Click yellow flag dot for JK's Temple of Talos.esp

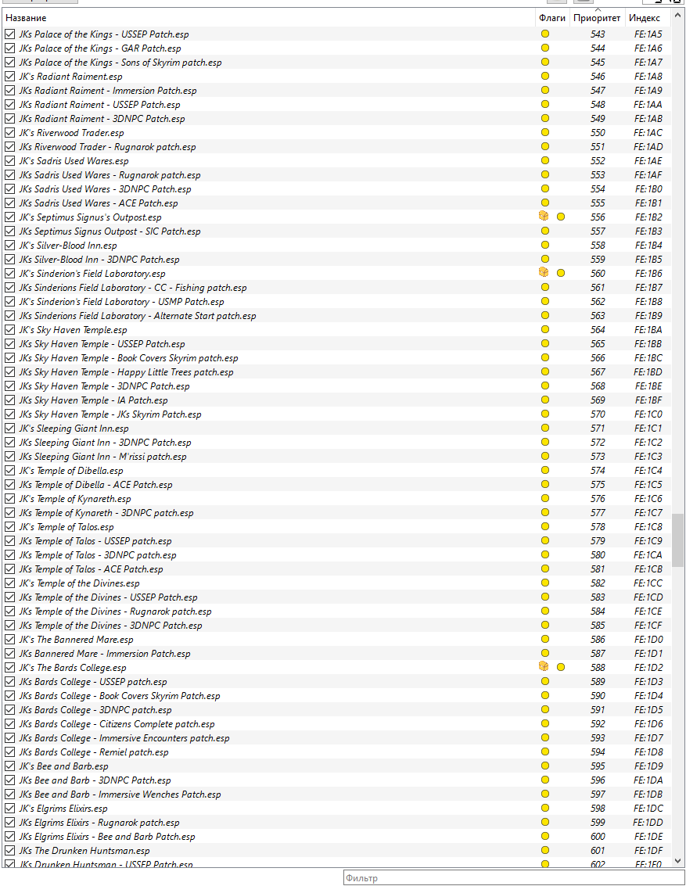[544, 526]
